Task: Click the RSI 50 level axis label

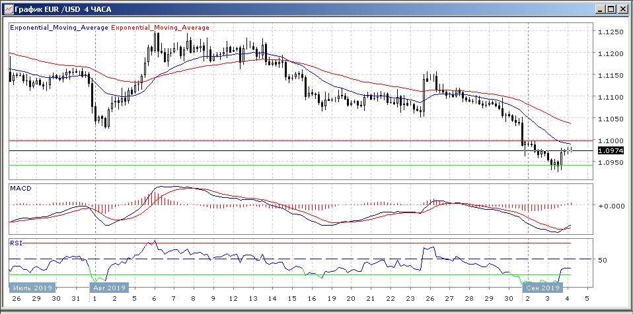Action: pyautogui.click(x=602, y=260)
